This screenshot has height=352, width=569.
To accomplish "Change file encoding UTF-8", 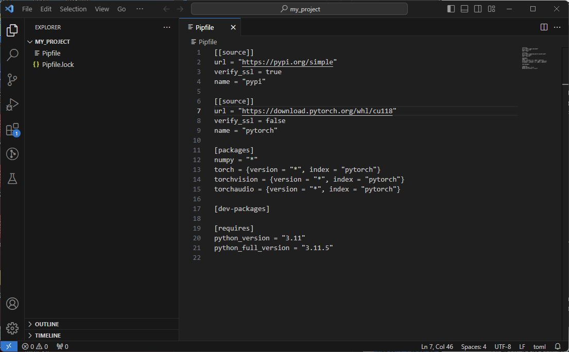I will 503,347.
